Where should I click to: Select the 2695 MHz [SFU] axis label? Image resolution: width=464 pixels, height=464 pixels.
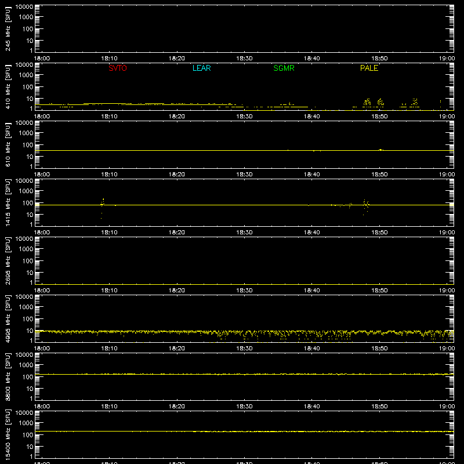coord(8,260)
